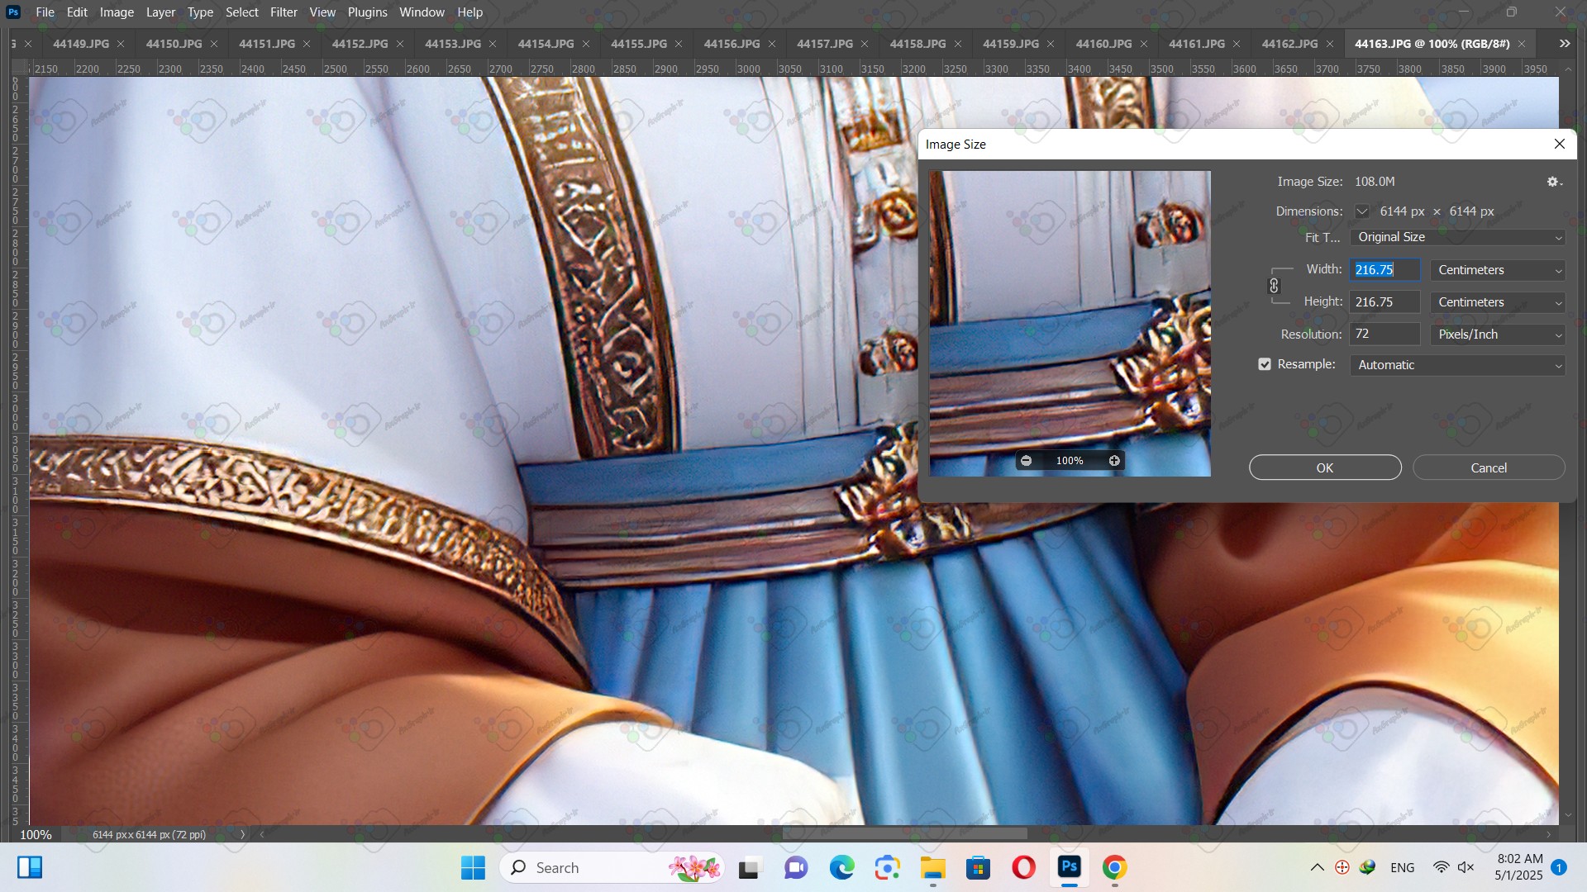Click the Snipping tool taskbar icon
This screenshot has height=892, width=1587.
tap(887, 867)
